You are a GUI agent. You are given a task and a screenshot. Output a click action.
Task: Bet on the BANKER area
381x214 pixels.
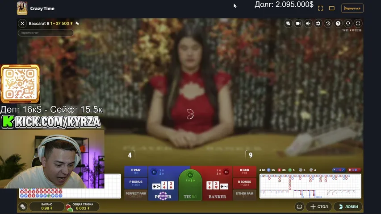(217, 183)
